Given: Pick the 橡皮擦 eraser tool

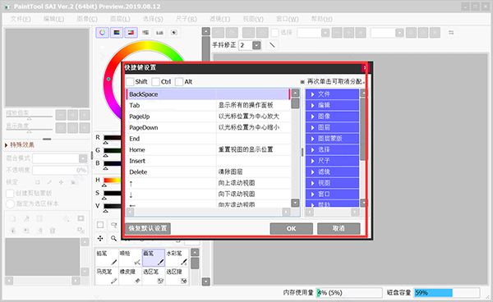Looking at the screenshot, I should [x=130, y=276].
